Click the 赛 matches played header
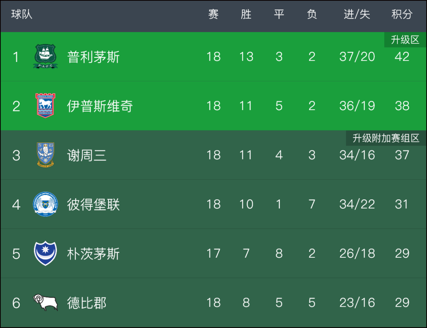This screenshot has height=328, width=427. tap(213, 14)
